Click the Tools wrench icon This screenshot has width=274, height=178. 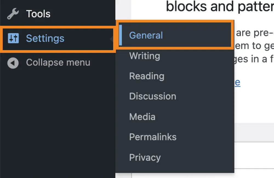(13, 14)
